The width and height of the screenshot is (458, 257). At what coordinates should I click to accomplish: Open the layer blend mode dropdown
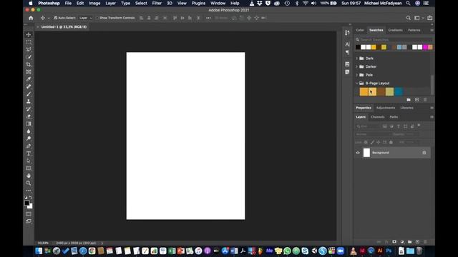[x=372, y=134]
